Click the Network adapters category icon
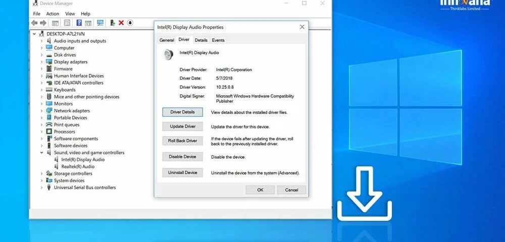Viewport: 505px width, 242px height. (x=49, y=110)
